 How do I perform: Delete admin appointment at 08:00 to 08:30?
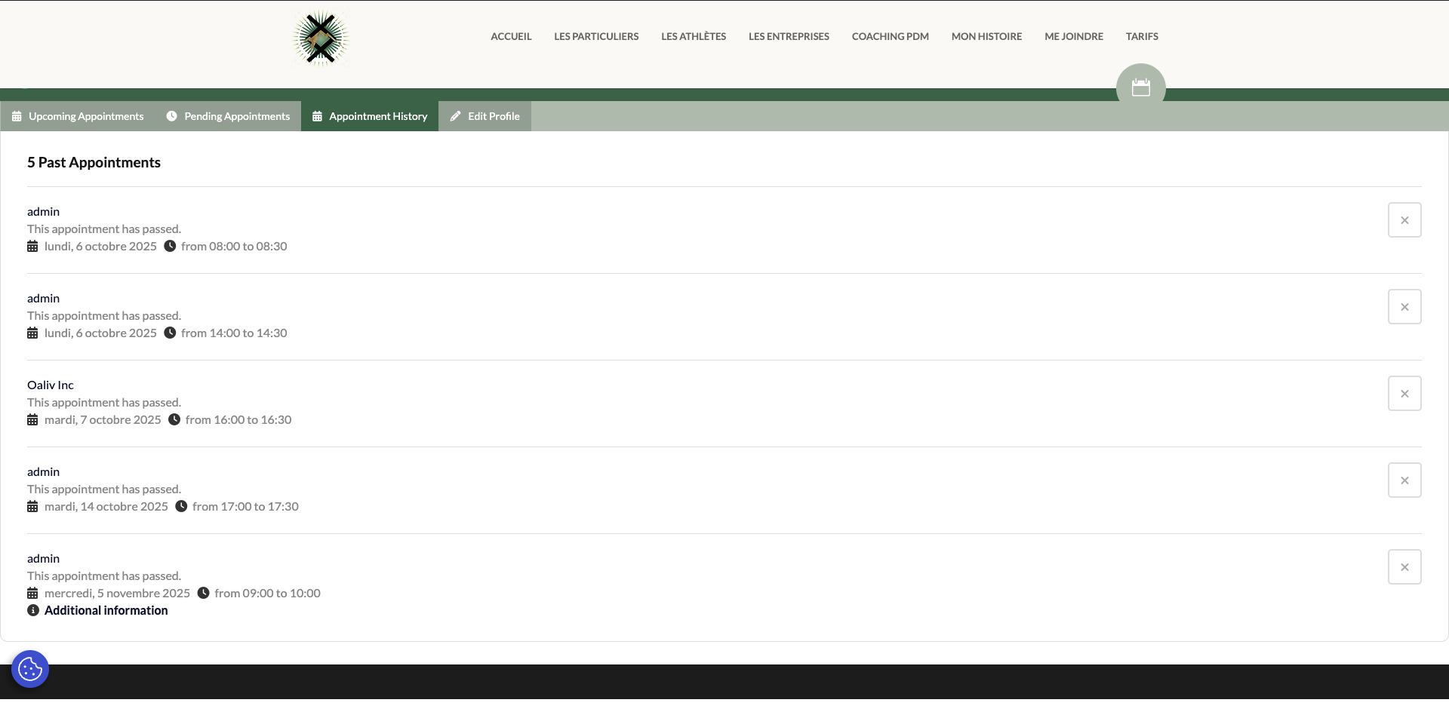(x=1404, y=220)
